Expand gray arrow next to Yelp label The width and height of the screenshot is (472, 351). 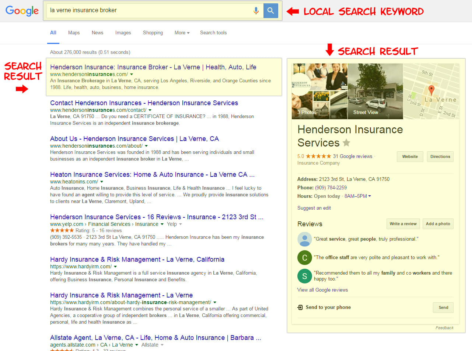coord(181,224)
